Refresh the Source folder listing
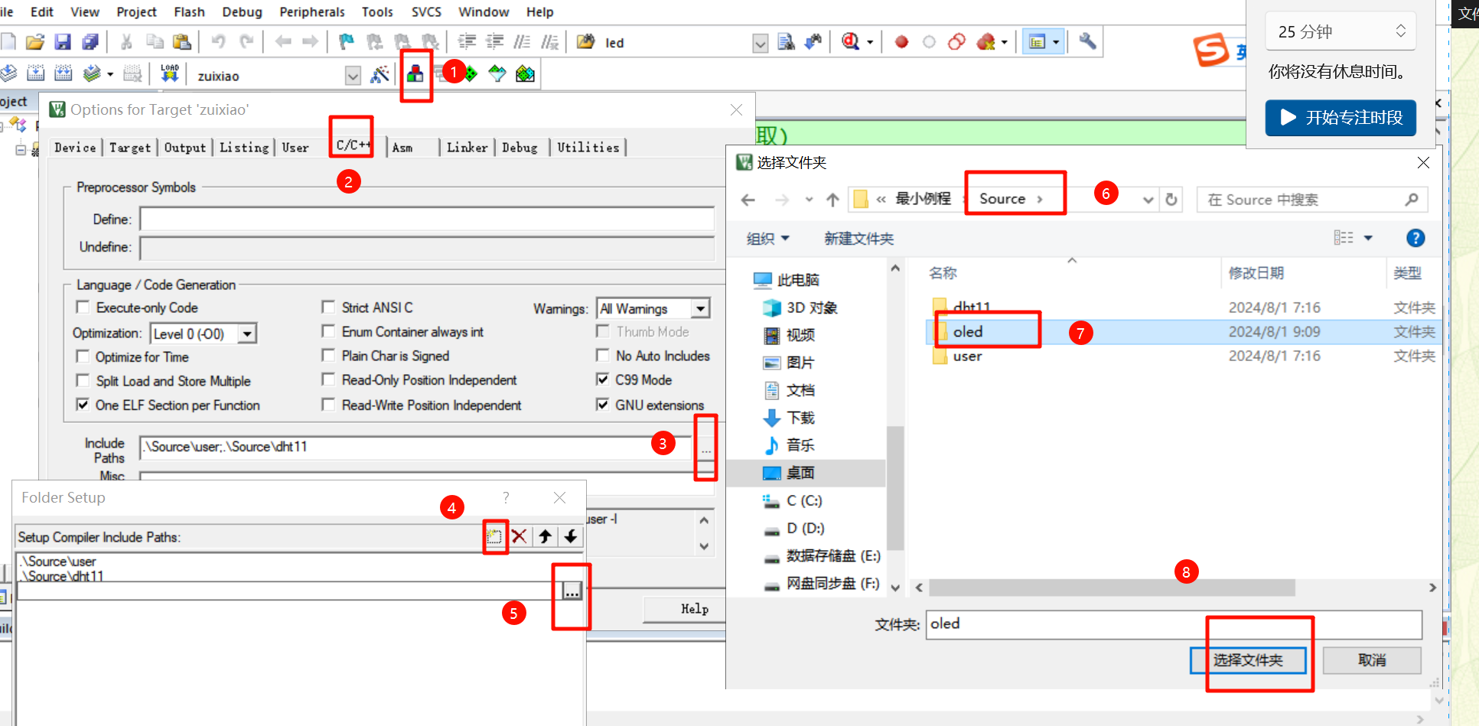1479x726 pixels. [x=1171, y=200]
